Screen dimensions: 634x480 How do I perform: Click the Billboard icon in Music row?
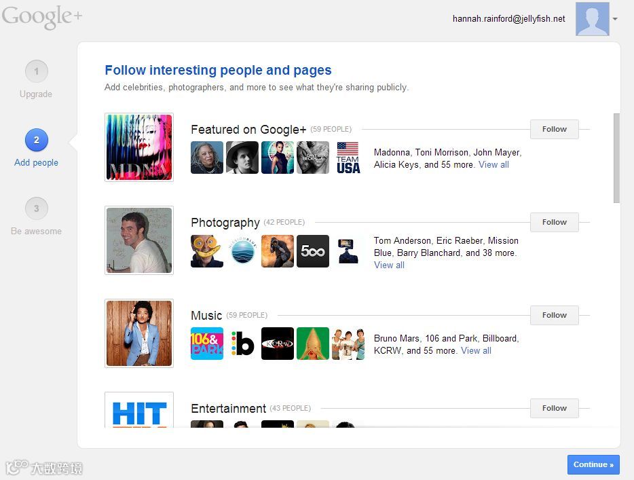(x=242, y=344)
